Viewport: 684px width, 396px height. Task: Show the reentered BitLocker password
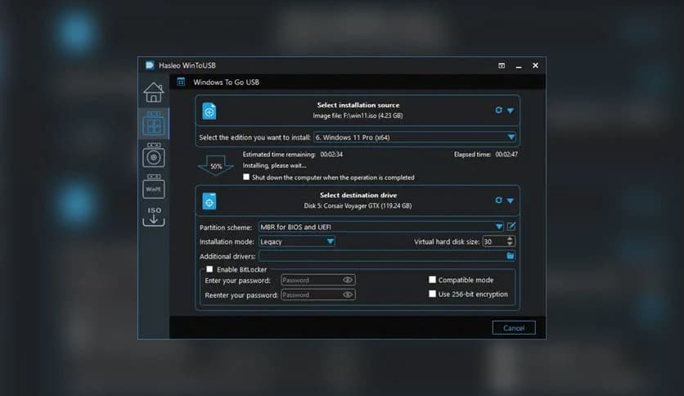348,295
